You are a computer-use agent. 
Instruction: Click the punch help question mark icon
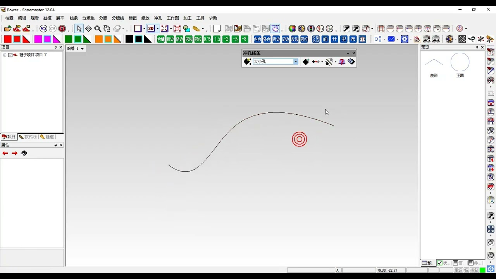click(342, 62)
